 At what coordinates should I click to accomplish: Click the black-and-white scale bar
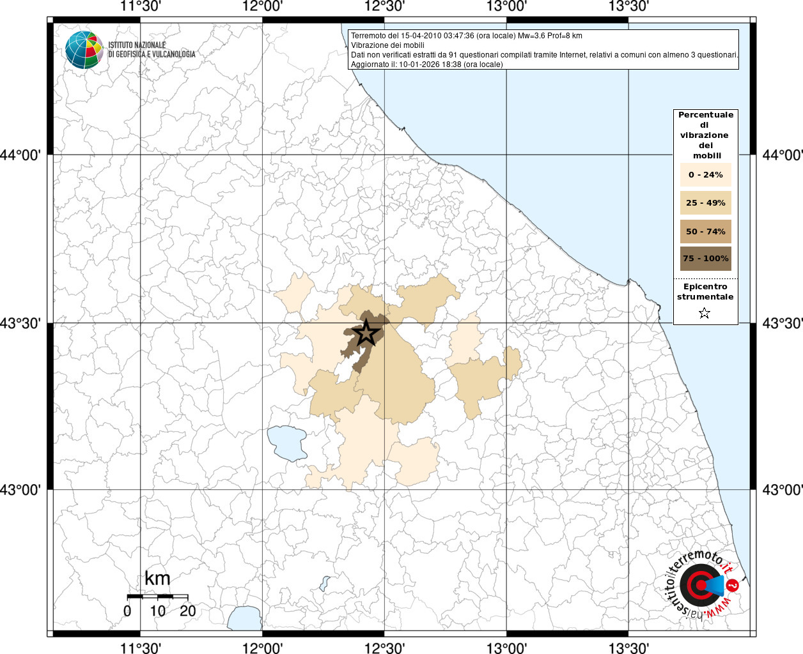point(157,597)
